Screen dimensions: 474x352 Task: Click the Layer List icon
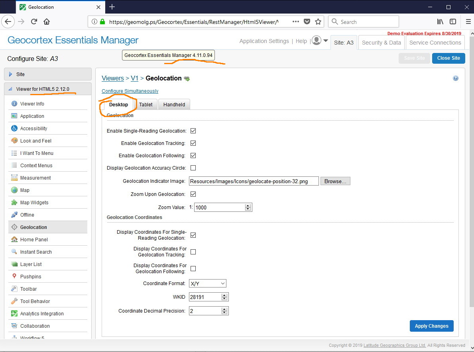coord(14,264)
